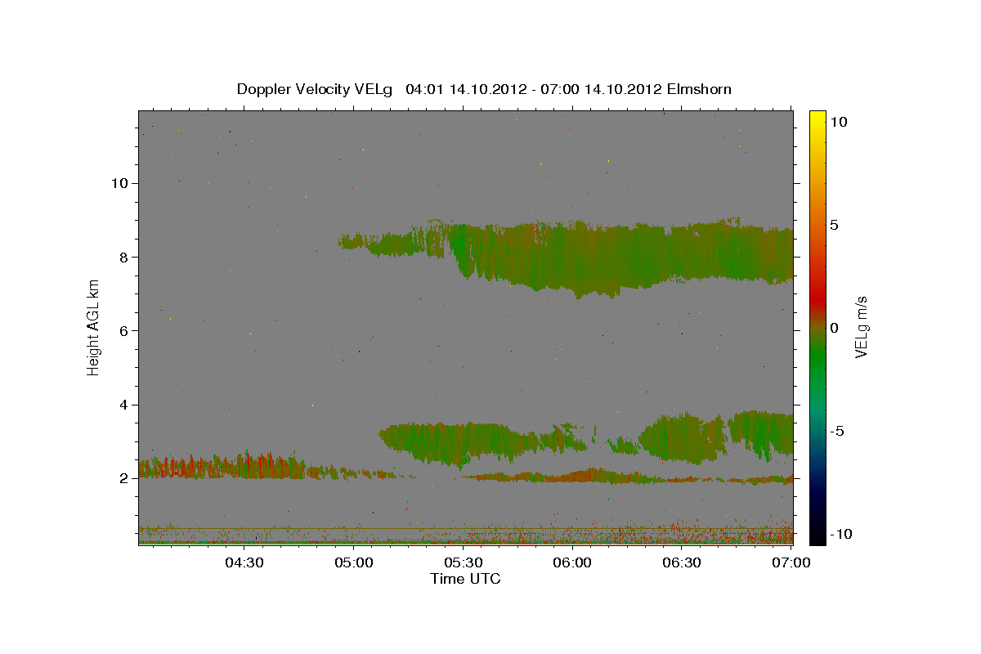Click the 'Height AGL km' axis label
This screenshot has width=981, height=654.
pyautogui.click(x=94, y=328)
